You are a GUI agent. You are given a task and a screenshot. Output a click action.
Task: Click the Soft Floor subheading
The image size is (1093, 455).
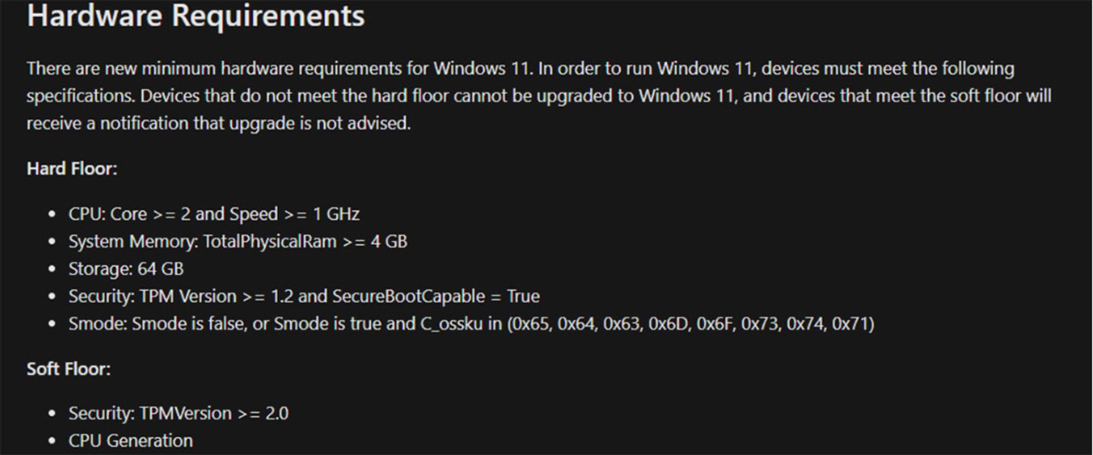pyautogui.click(x=69, y=369)
